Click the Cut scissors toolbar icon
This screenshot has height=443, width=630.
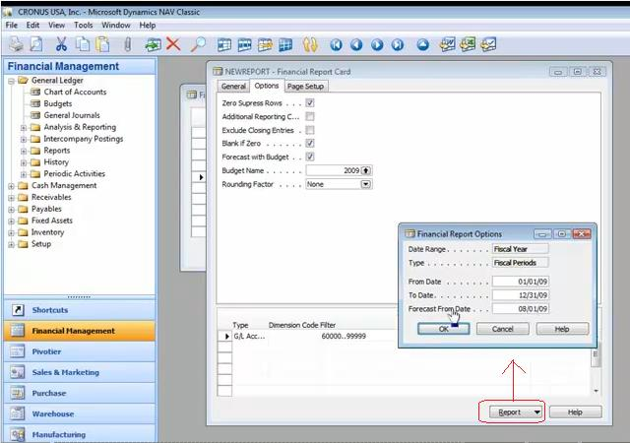[61, 44]
